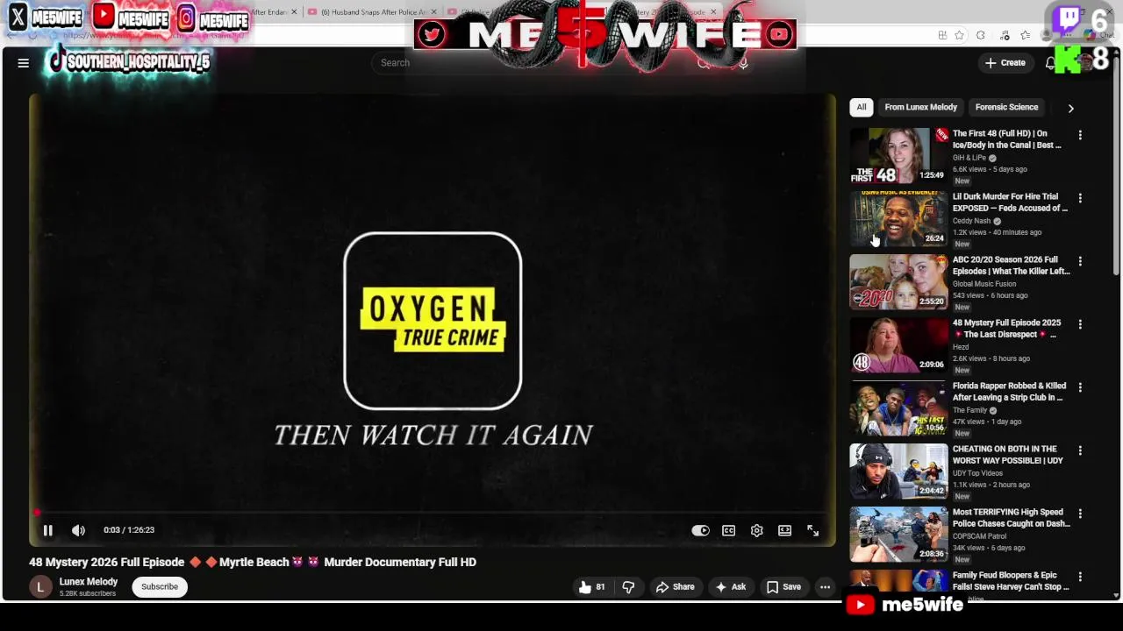Click the scrollbar down arrow

(1116, 596)
